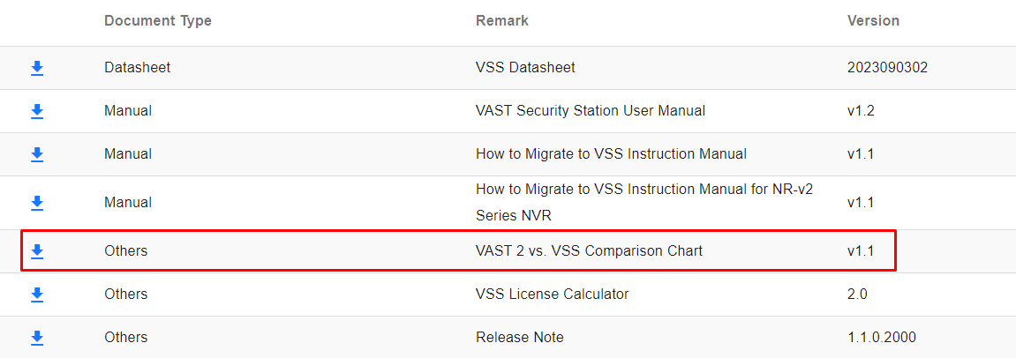
Task: Download How to Migrate to VSS manual
Action: pos(37,154)
